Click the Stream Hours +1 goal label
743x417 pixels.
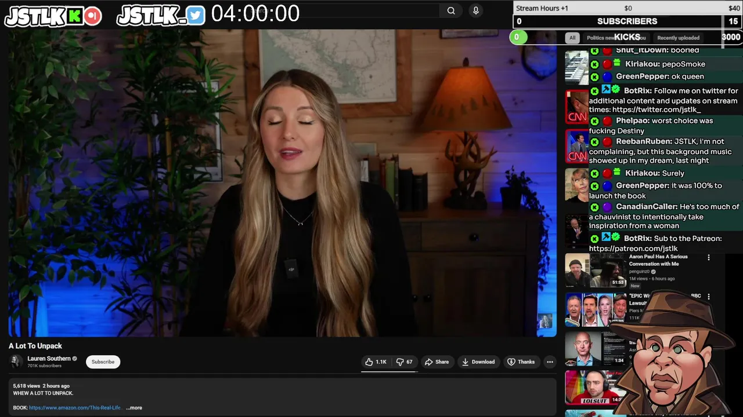tap(542, 8)
